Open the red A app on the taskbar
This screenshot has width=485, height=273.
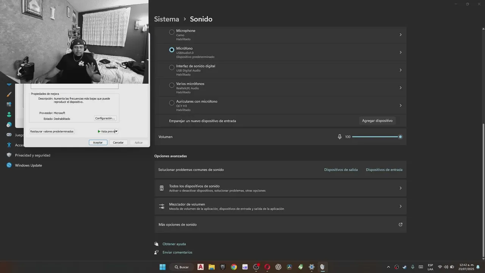200,267
